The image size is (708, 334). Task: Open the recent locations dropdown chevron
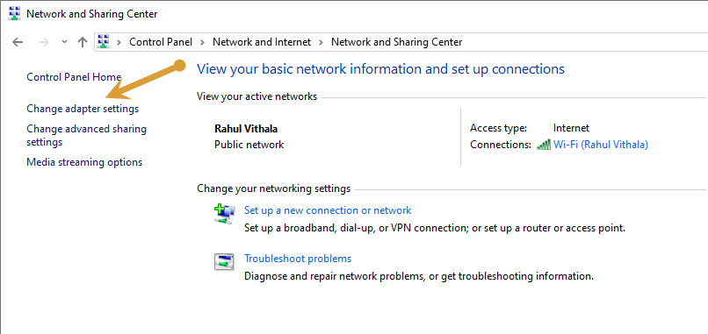point(64,42)
